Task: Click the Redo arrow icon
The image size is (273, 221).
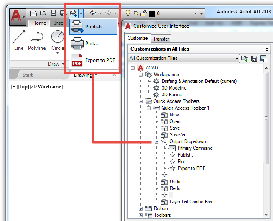Action: 108,13
